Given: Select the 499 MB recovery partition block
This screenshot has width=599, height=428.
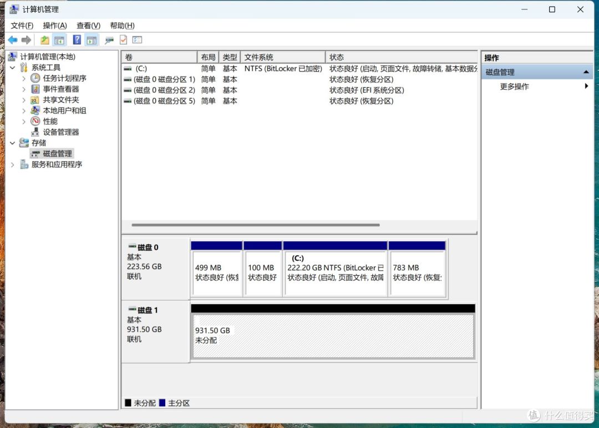Looking at the screenshot, I should coord(217,273).
